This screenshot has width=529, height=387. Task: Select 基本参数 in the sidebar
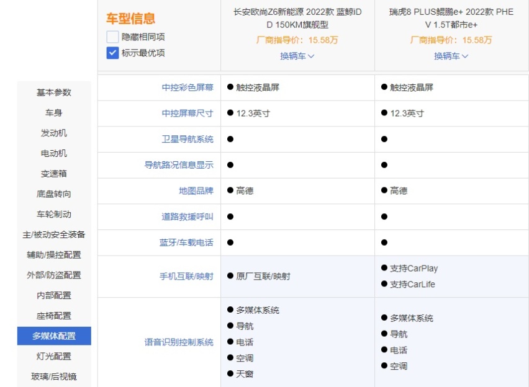pos(54,92)
